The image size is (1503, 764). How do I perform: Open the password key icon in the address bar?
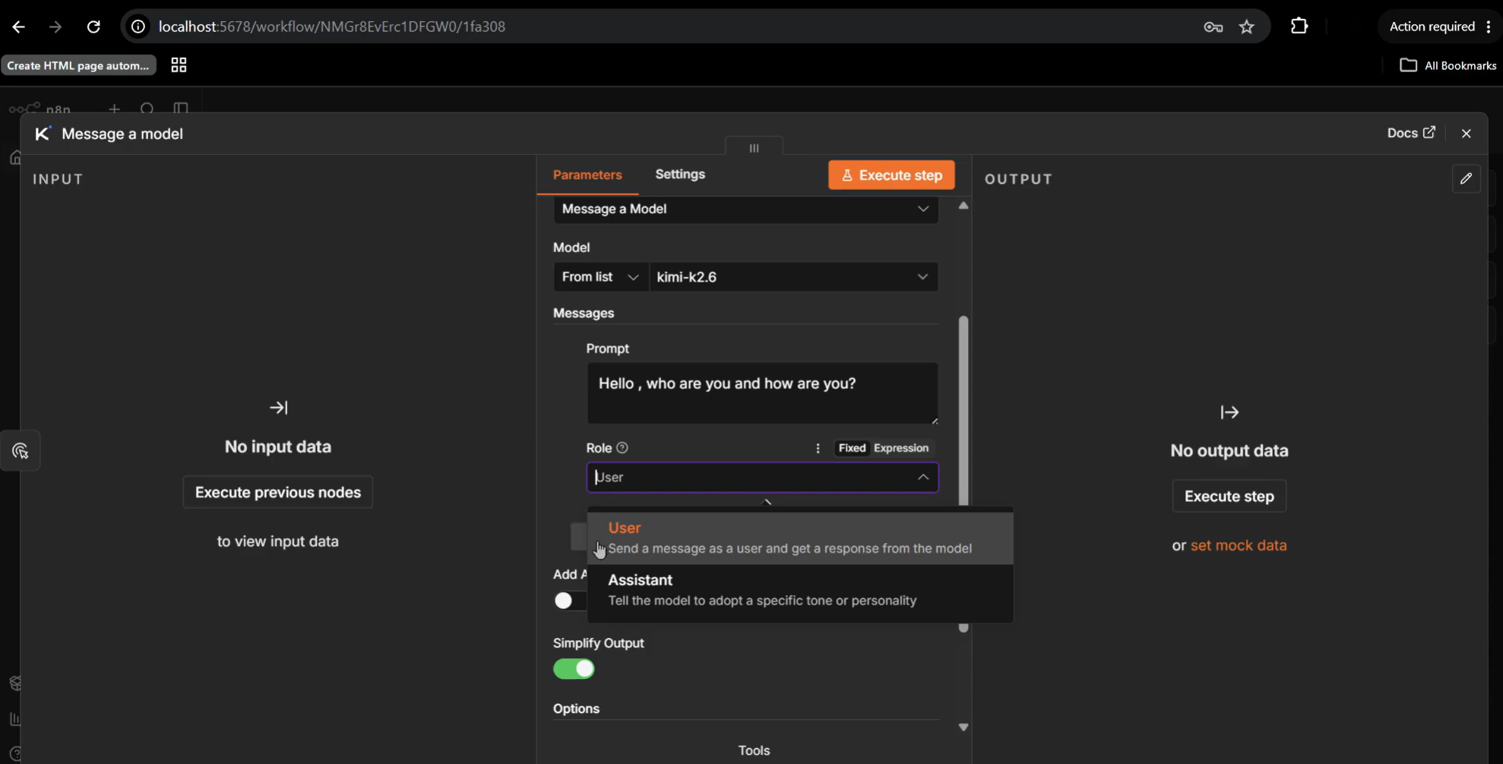click(x=1213, y=27)
